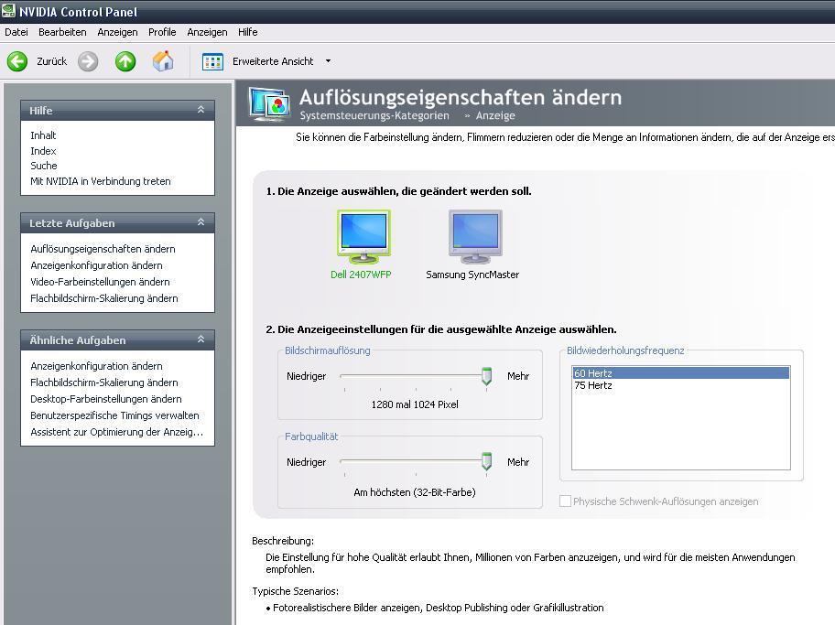Open the Anzeigen menu next to Hilfe

[x=207, y=32]
